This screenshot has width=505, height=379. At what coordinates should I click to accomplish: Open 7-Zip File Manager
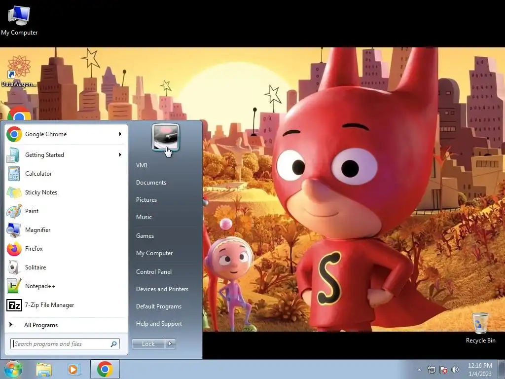[x=66, y=304]
